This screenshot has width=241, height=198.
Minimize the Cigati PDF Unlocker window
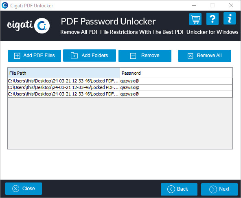click(x=194, y=5)
